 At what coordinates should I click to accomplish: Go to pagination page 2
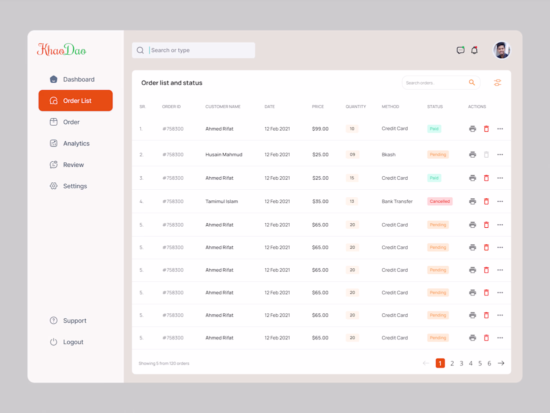452,363
